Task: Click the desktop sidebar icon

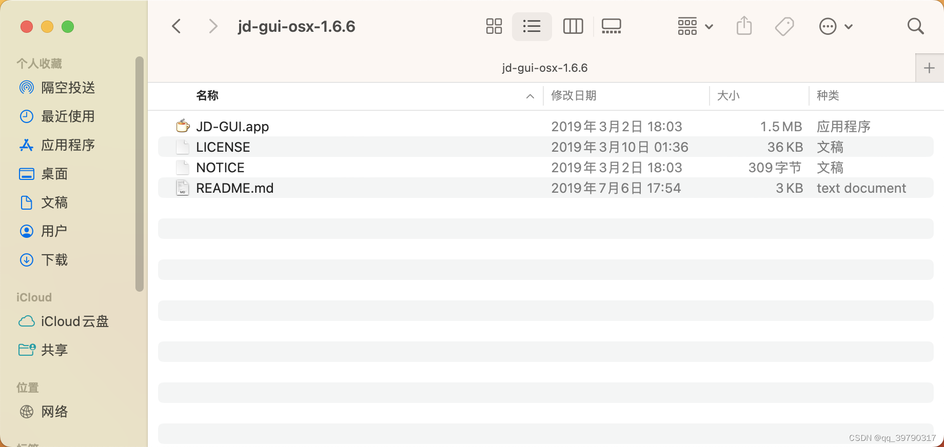Action: [x=27, y=174]
